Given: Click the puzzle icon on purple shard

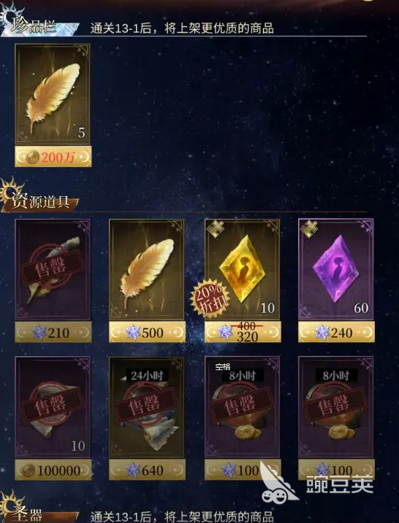Looking at the screenshot, I should coord(308,229).
